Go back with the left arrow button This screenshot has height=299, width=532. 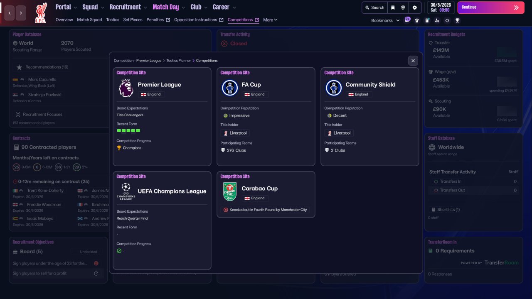point(10,13)
